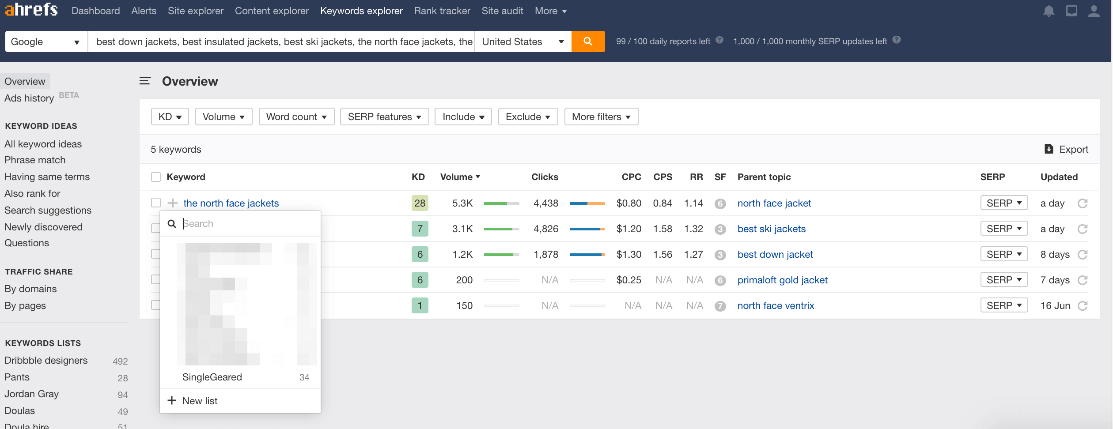1113x429 pixels.
Task: Open All keyword ideas
Action: tap(43, 144)
